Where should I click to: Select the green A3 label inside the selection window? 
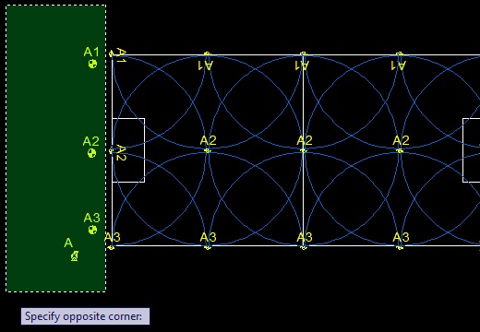click(x=91, y=218)
